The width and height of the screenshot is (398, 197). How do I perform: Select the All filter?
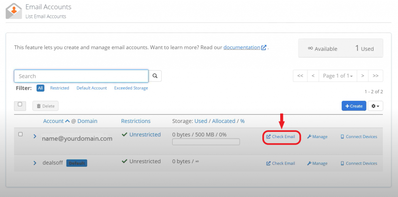[40, 88]
